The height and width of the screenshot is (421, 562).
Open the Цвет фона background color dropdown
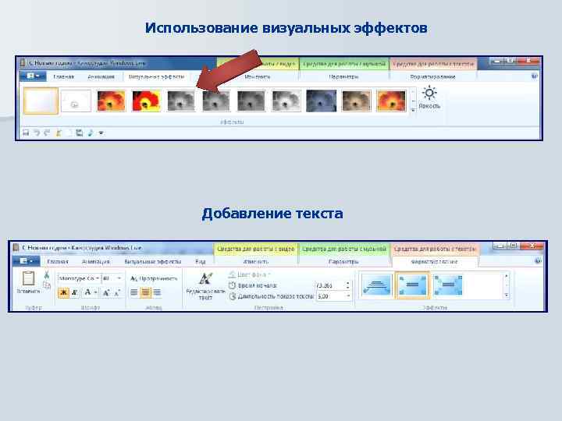point(250,274)
